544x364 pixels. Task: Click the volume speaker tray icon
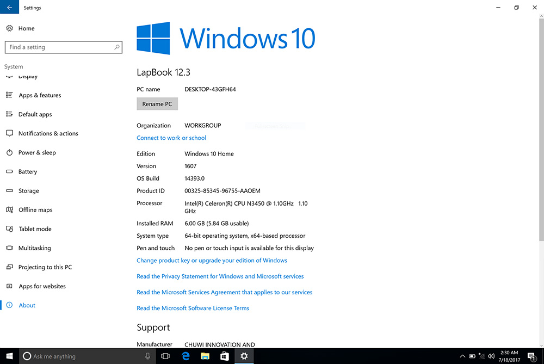pyautogui.click(x=491, y=356)
